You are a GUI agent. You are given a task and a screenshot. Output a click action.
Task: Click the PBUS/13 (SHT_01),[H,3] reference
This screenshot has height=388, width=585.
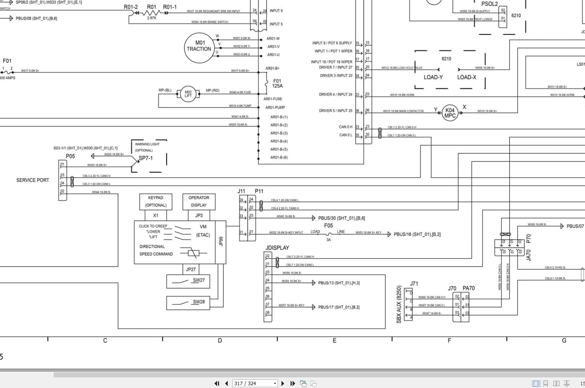click(x=339, y=283)
